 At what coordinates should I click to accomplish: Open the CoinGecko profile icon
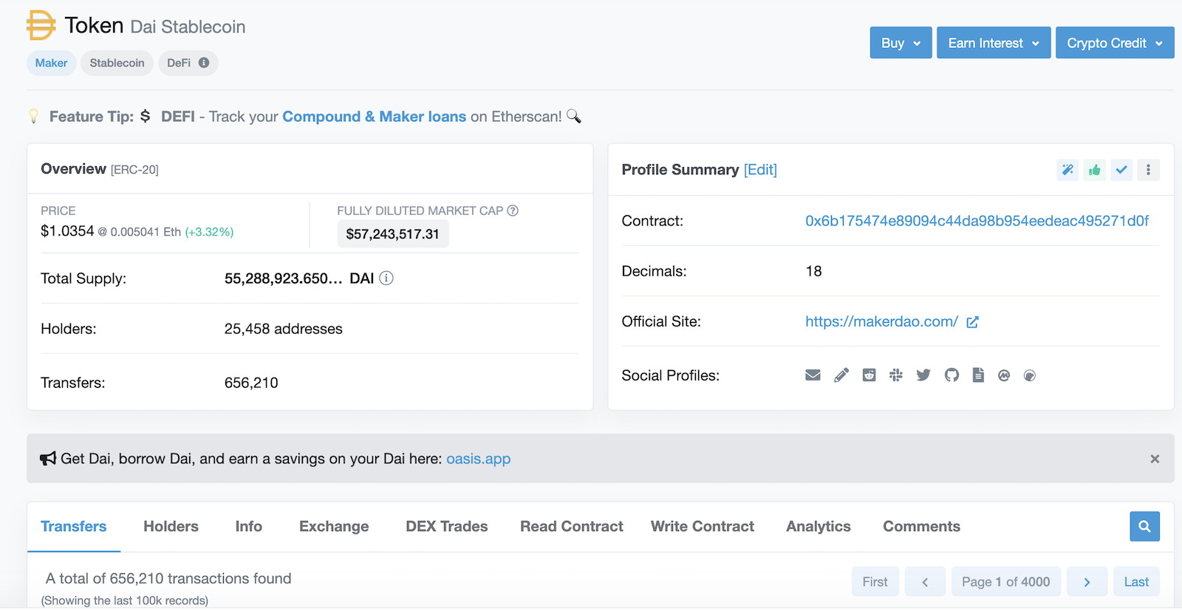click(1030, 375)
